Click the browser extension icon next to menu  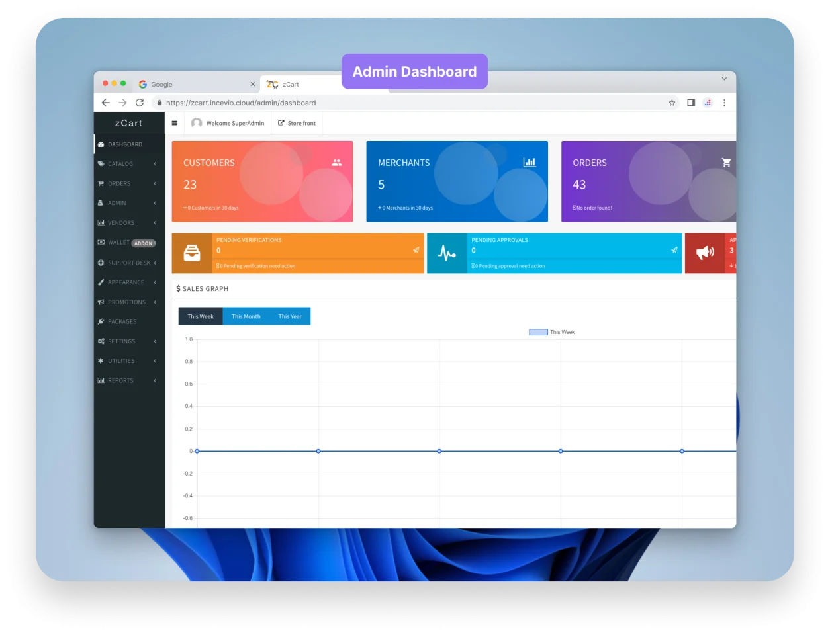[708, 103]
